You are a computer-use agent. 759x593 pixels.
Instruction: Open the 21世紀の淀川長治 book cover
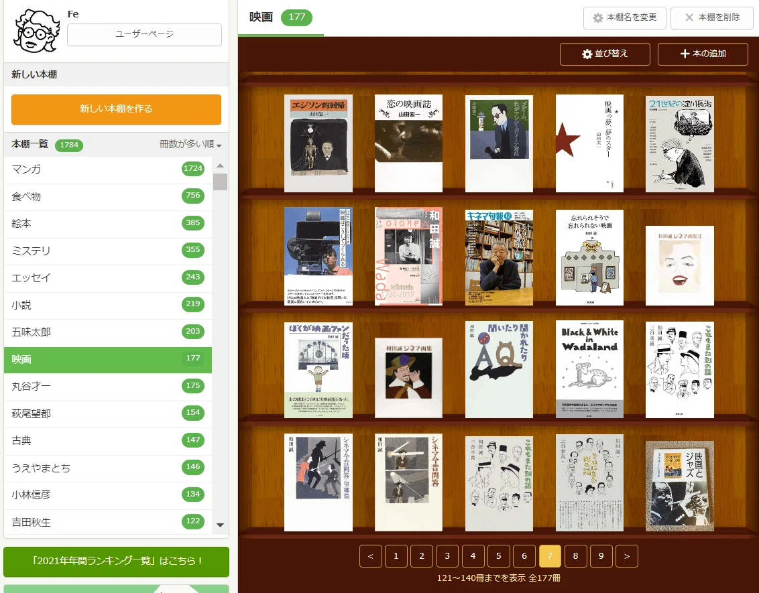click(x=680, y=144)
